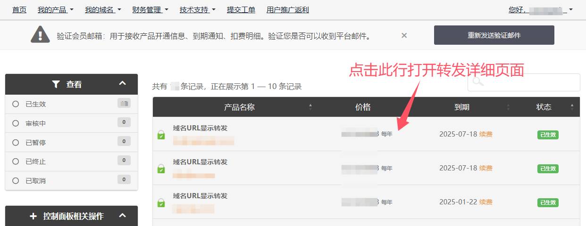Select the 已生效 radio filter

16,104
